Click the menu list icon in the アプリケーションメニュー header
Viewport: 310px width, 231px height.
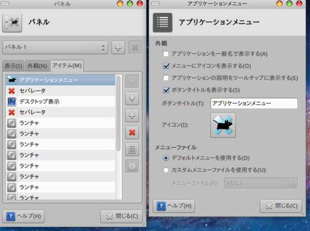coord(163,22)
